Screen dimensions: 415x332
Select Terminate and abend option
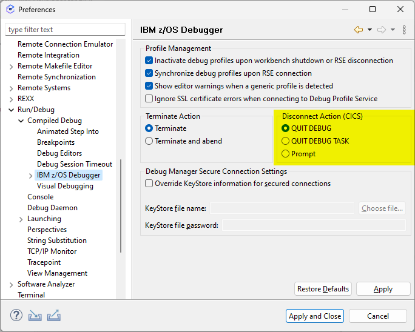pos(149,141)
